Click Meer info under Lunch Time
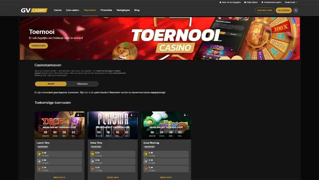 60,177
